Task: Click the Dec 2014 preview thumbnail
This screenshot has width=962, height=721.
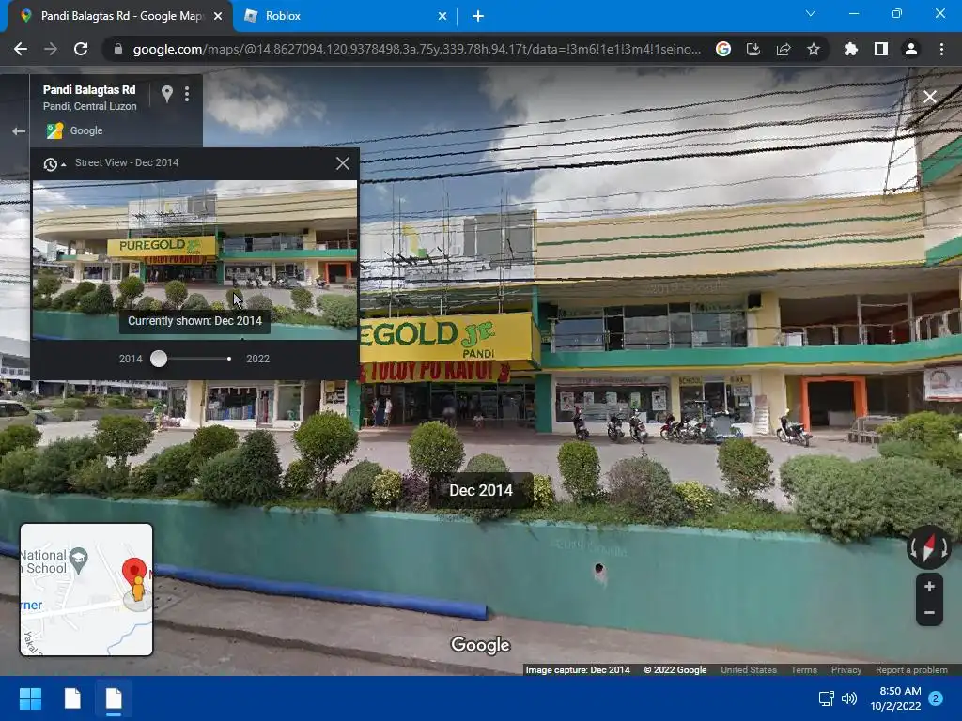Action: [x=194, y=260]
